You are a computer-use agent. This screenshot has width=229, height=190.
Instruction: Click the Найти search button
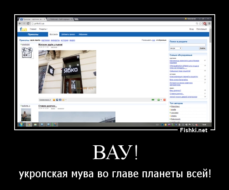[x=203, y=48]
